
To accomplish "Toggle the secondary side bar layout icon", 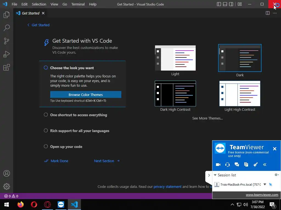I will (x=231, y=4).
